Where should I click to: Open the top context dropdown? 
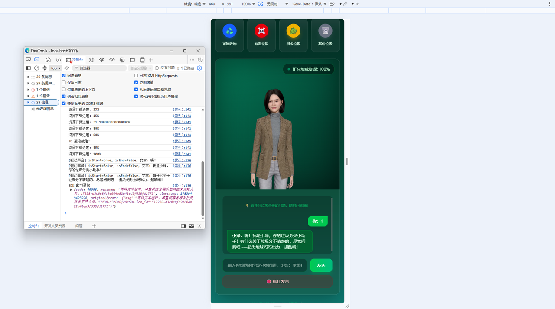pos(55,68)
